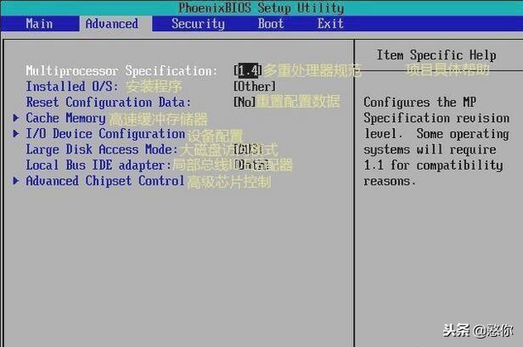Click the Item Specific Help heading
Image resolution: width=523 pixels, height=347 pixels.
coord(436,55)
